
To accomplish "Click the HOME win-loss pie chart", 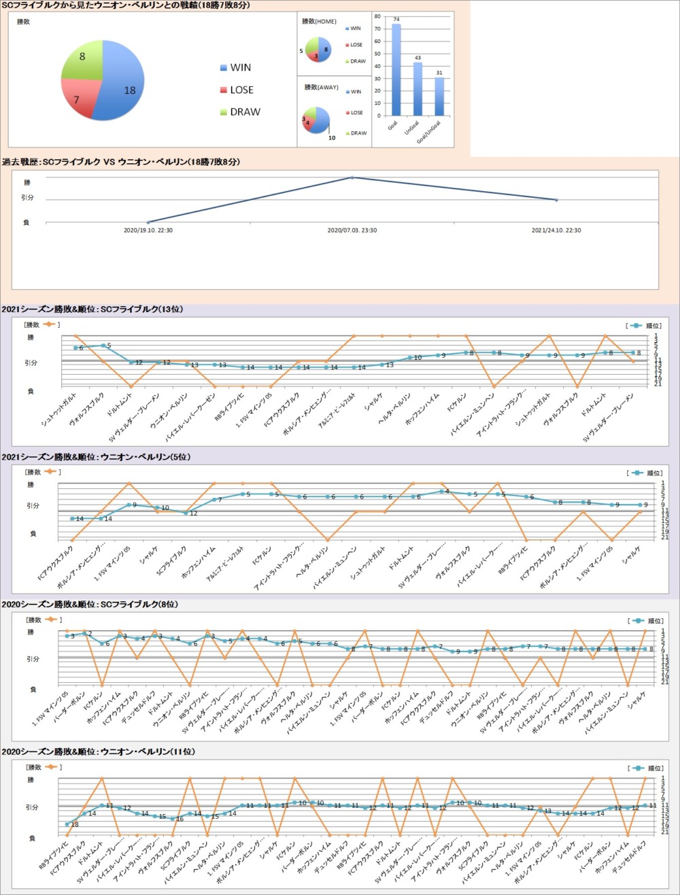I will [318, 50].
